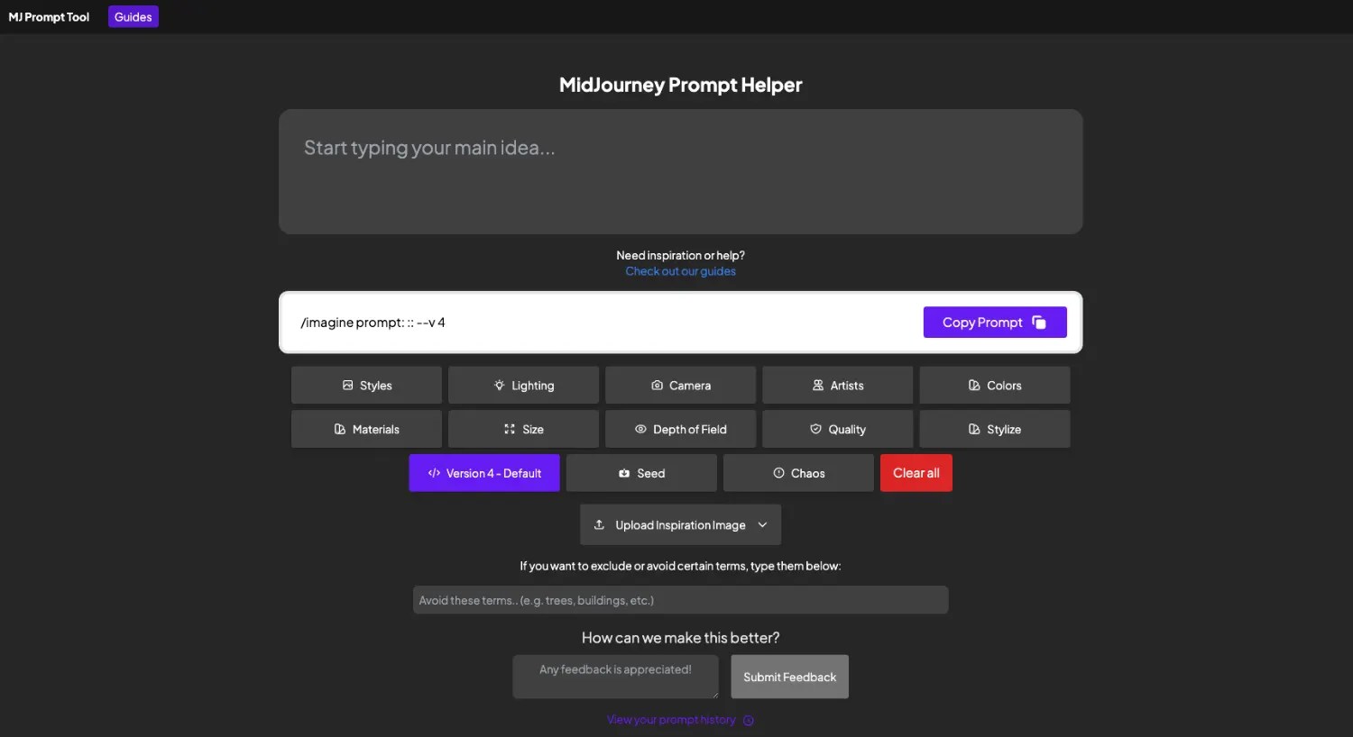Viewport: 1353px width, 737px height.
Task: Open the Lighting options
Action: pos(523,386)
